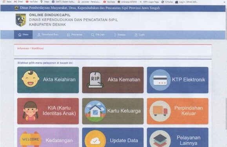227x147 pixels.
Task: Select the Kartu Keluarga house tile
Action: click(113, 111)
